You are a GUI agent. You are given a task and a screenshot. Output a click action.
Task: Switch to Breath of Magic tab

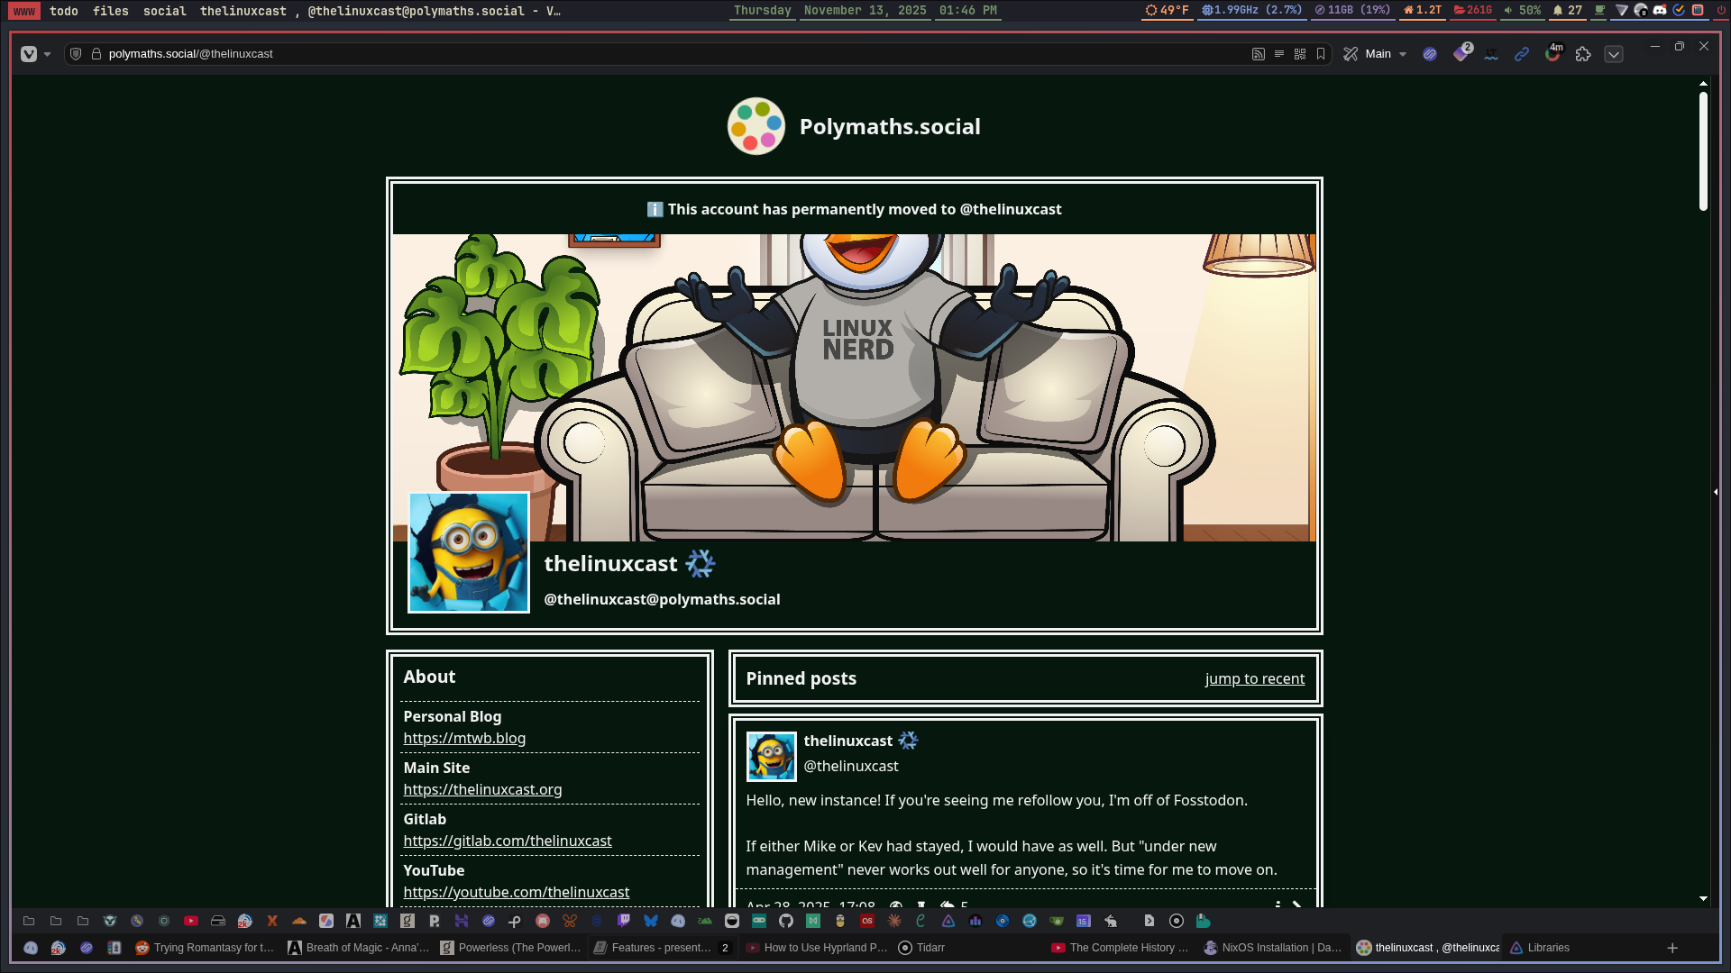pyautogui.click(x=359, y=948)
